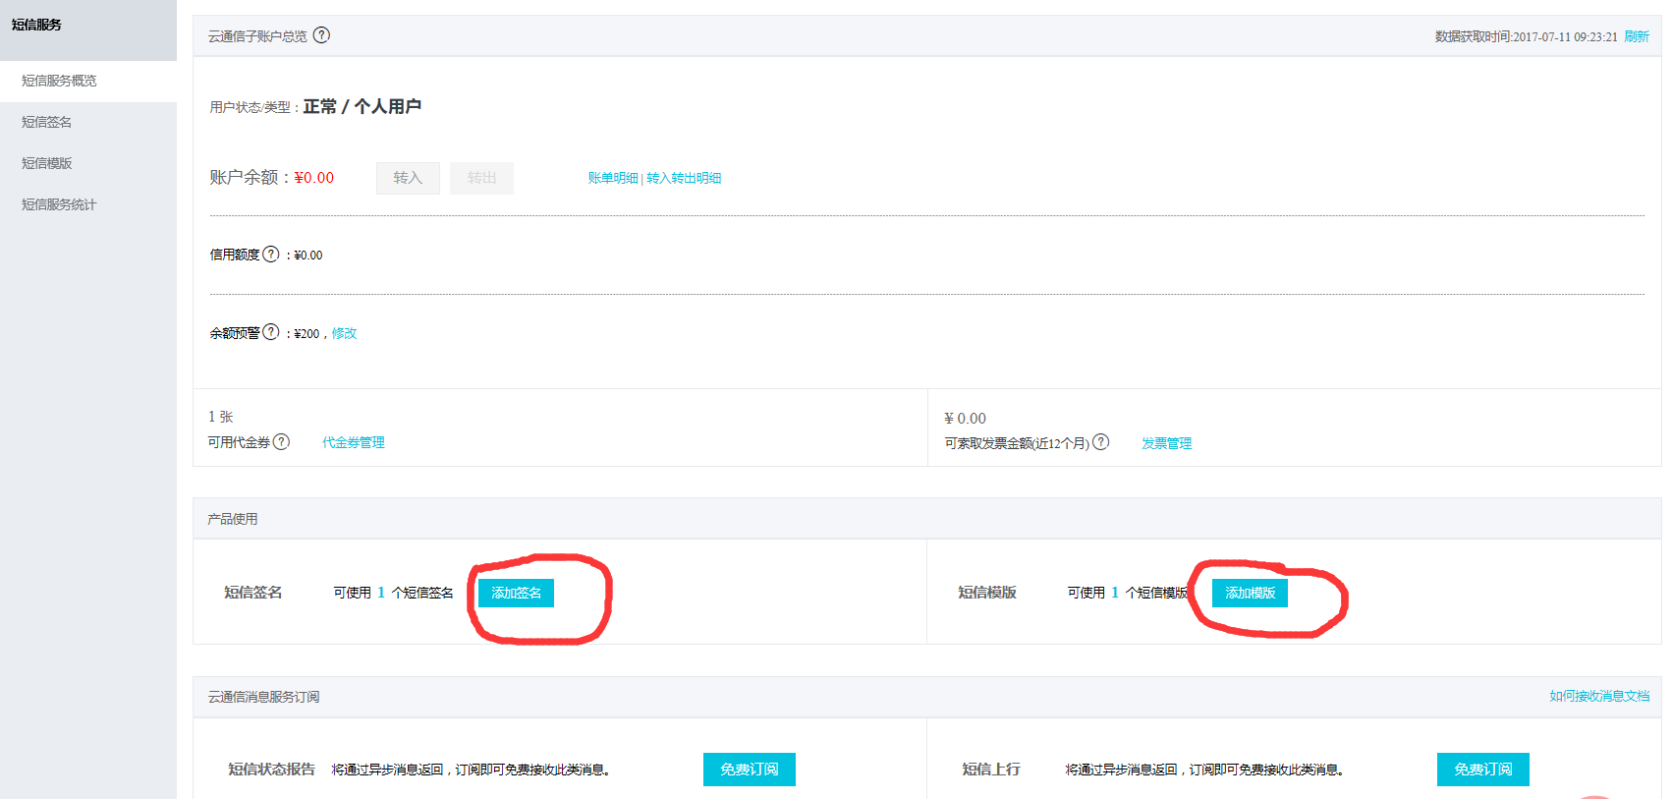
Task: Click the 添加模版 button
Action: pyautogui.click(x=1250, y=593)
